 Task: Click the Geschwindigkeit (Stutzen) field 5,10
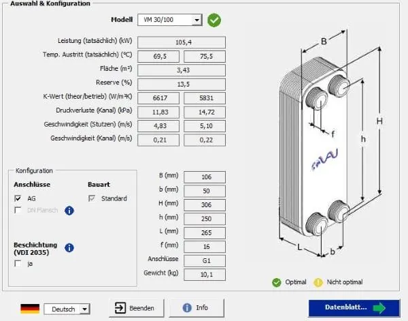[x=205, y=126]
